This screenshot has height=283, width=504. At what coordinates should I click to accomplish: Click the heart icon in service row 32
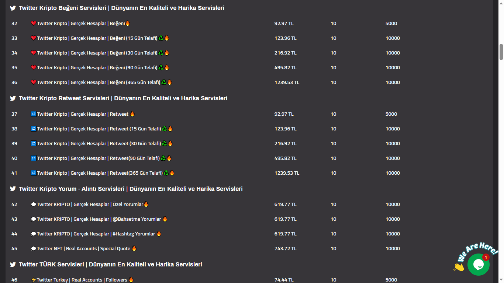[34, 23]
